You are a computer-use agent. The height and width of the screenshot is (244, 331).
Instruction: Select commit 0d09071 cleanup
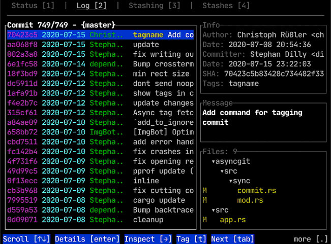pos(100,220)
